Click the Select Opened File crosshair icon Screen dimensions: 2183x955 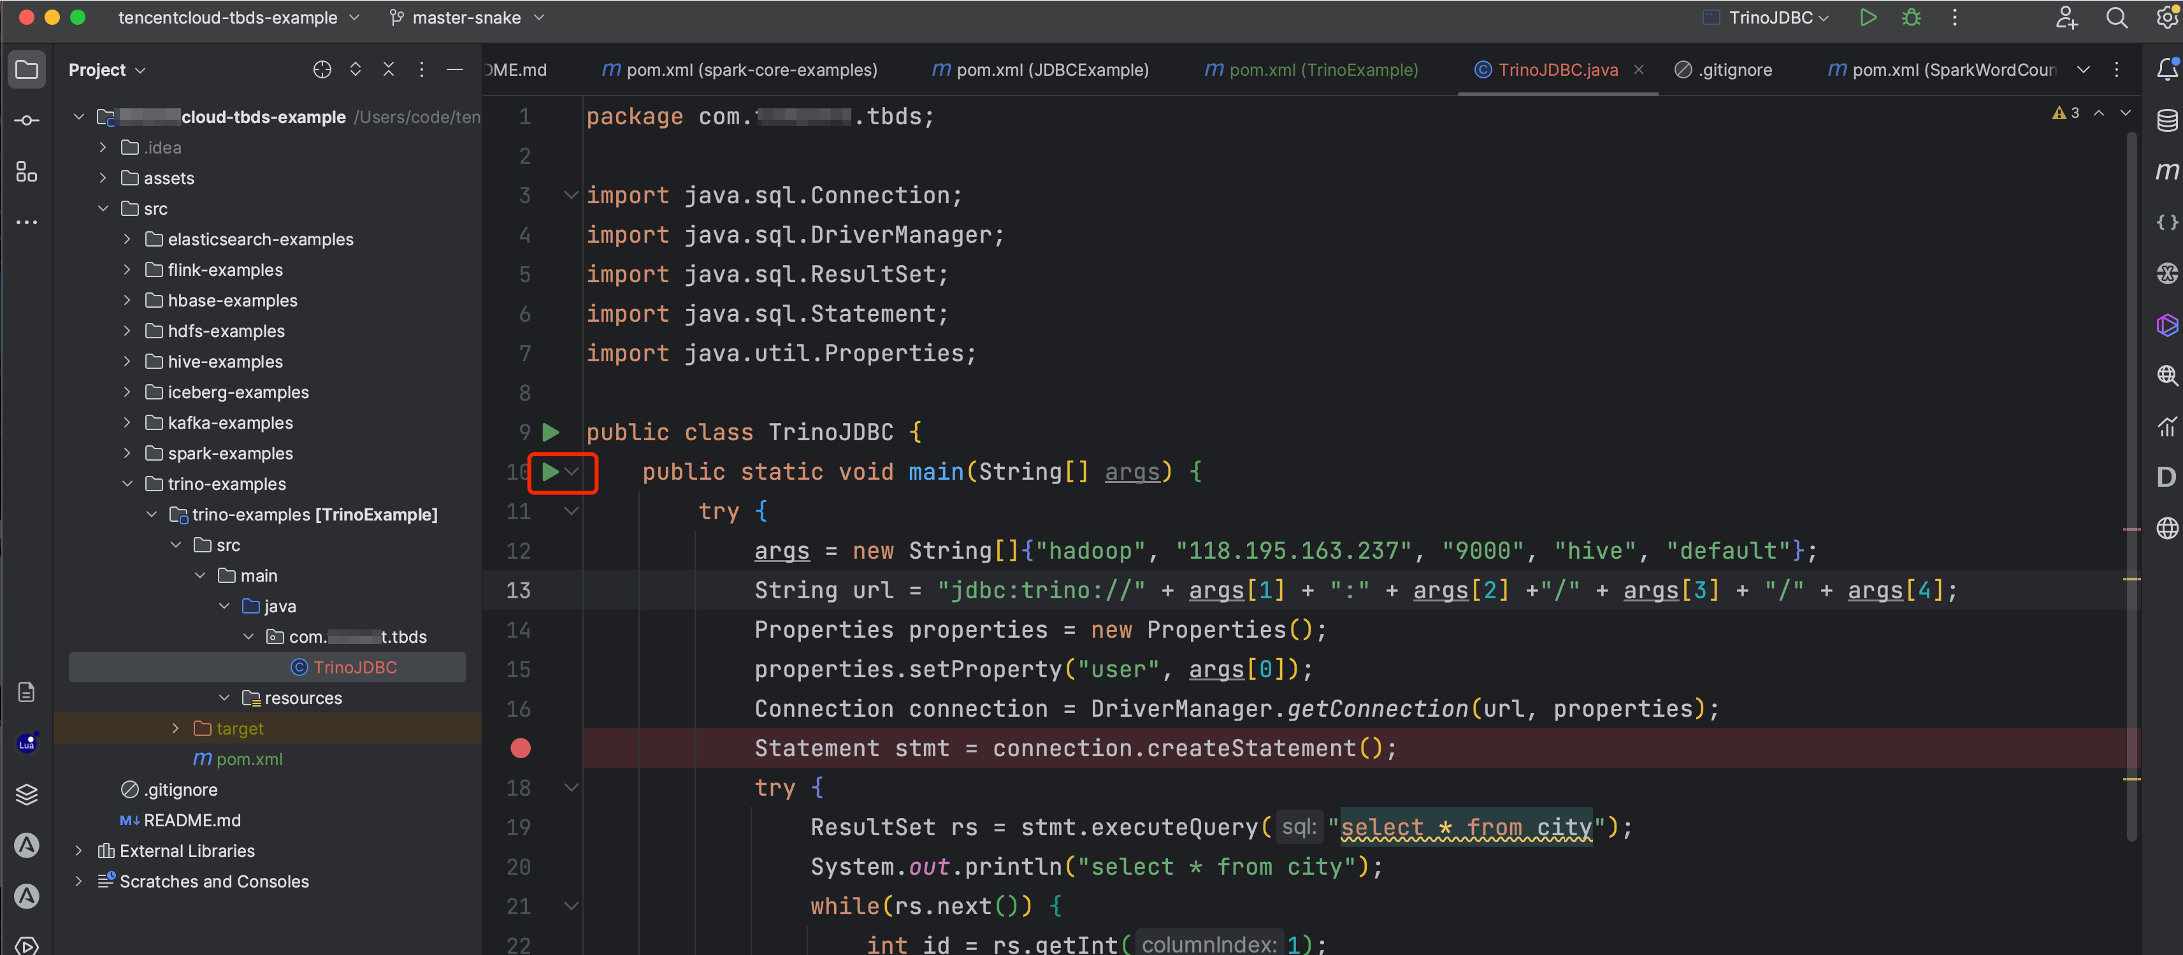[x=322, y=69]
